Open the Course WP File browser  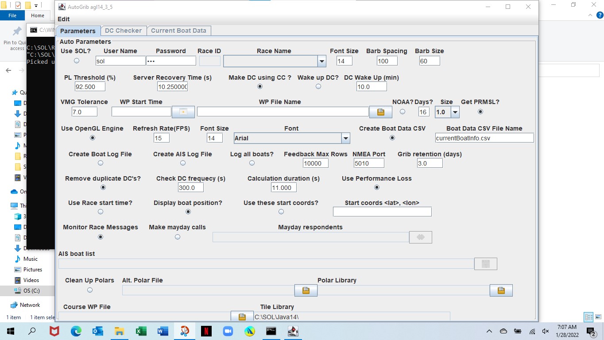pyautogui.click(x=242, y=317)
